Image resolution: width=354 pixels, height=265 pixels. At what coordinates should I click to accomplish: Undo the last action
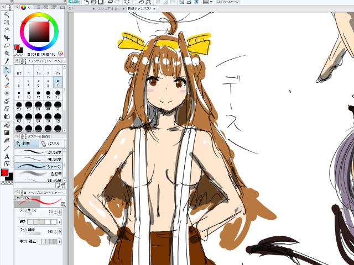(x=110, y=2)
